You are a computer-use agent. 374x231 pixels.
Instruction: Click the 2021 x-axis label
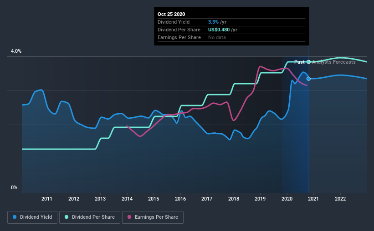(313, 199)
